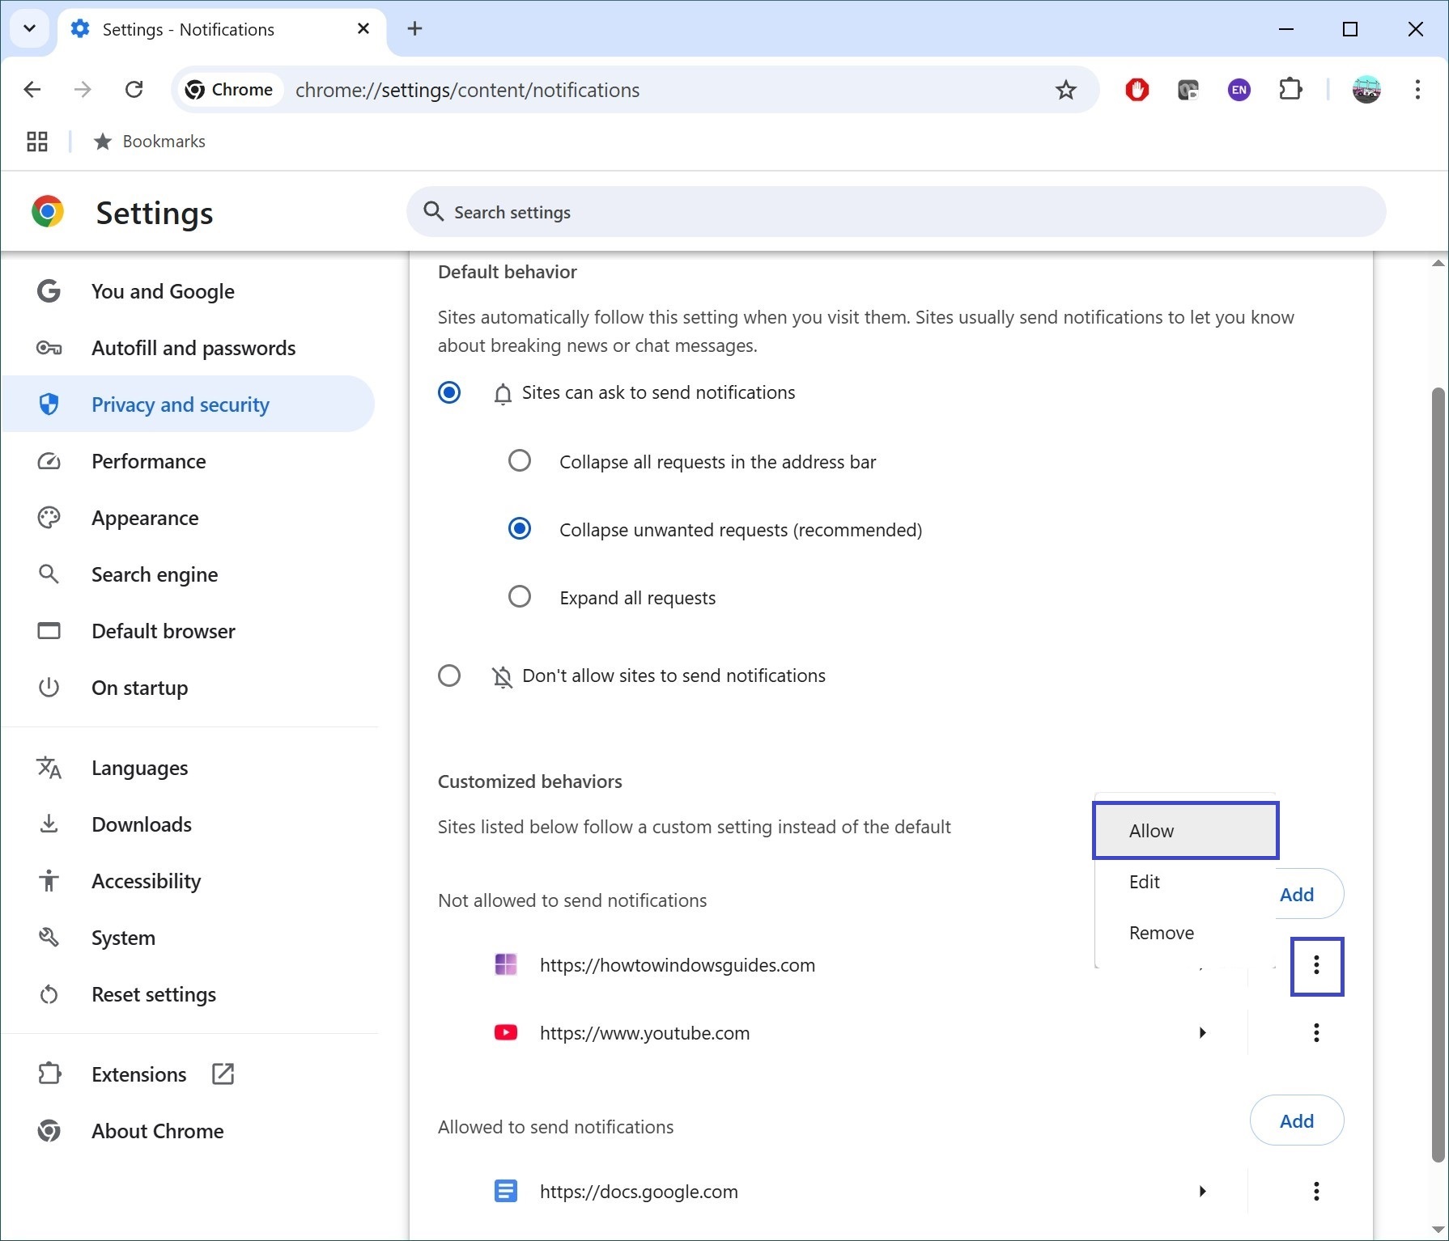Choose Edit in the context menu
This screenshot has width=1449, height=1241.
1185,882
